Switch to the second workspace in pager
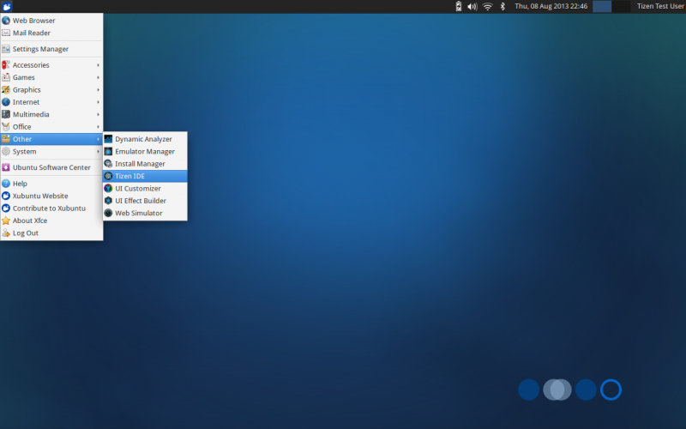Viewport: 686px width, 429px height. tap(621, 6)
